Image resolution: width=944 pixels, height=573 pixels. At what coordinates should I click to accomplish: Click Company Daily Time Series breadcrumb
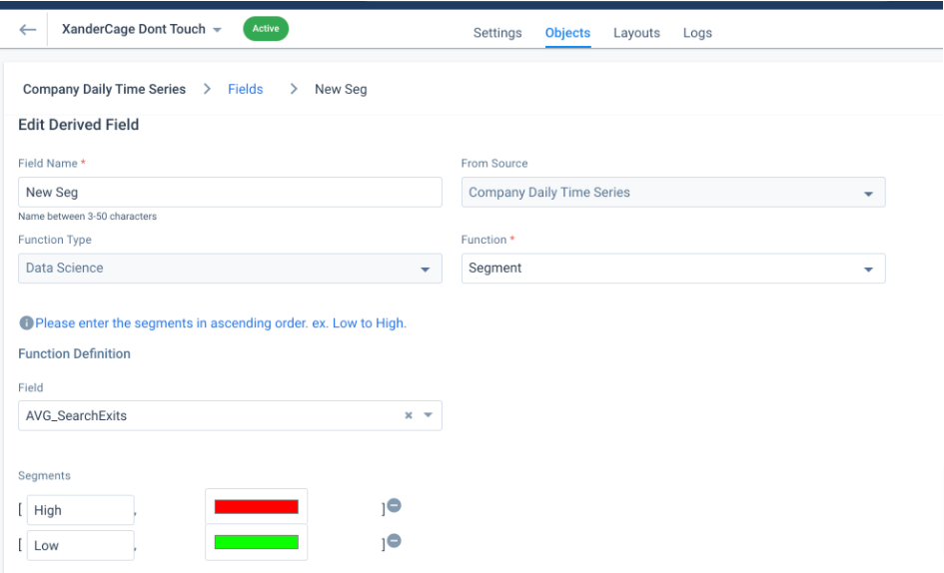pyautogui.click(x=104, y=89)
